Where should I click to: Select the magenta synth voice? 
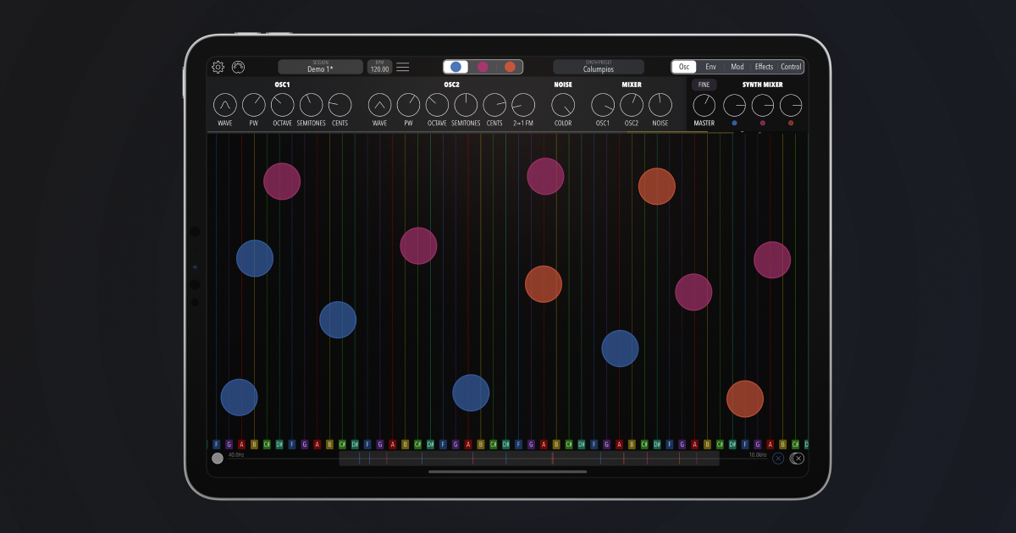tap(483, 67)
